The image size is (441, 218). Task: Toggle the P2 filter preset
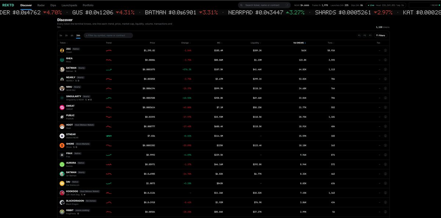[x=365, y=36]
